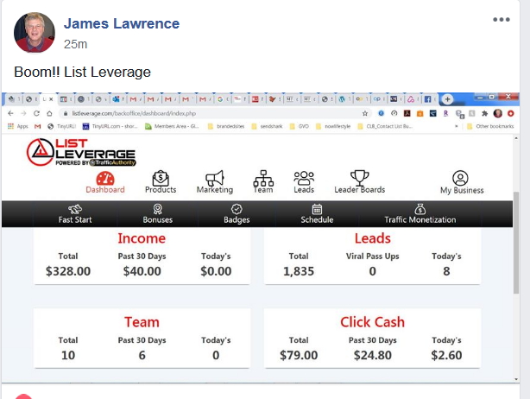530x399 pixels.
Task: Open the Apps bookmarks shortcut
Action: [x=17, y=126]
